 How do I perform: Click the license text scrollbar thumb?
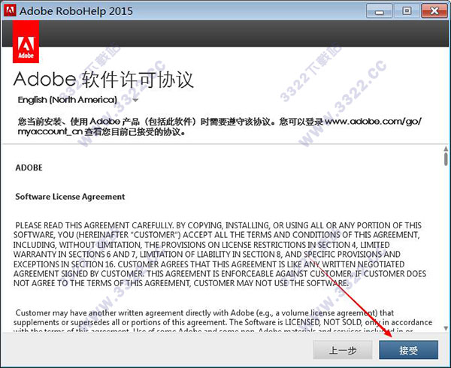click(x=446, y=159)
